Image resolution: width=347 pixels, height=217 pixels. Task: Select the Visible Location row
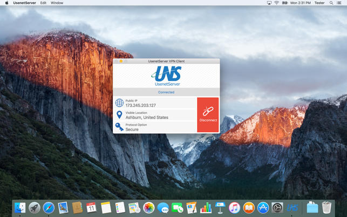(155, 115)
